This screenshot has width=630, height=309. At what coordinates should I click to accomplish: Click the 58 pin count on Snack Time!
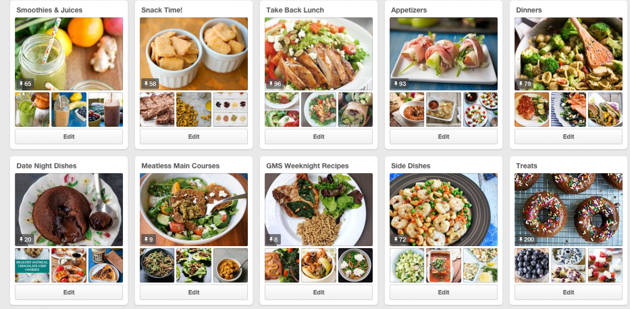(150, 84)
